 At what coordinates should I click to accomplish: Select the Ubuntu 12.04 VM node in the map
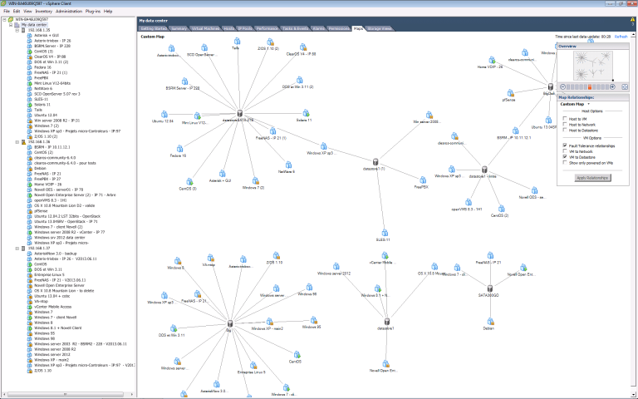(x=164, y=115)
